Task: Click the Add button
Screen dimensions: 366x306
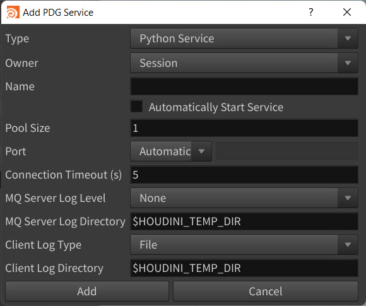Action: 87,291
